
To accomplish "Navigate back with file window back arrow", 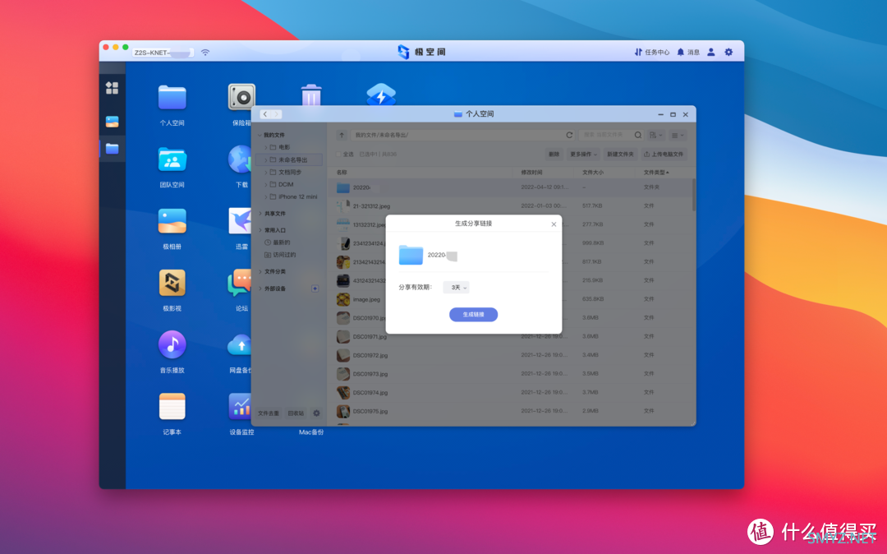I will click(264, 114).
